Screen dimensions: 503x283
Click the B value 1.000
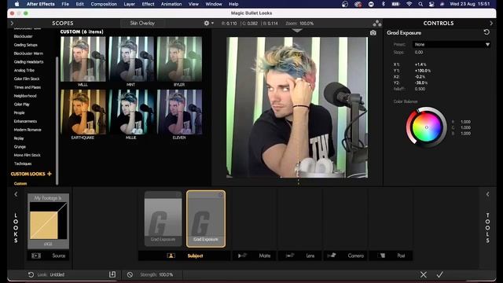coord(465,134)
